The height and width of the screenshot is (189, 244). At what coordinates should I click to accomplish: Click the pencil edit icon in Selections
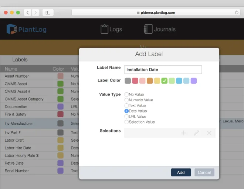196,133
